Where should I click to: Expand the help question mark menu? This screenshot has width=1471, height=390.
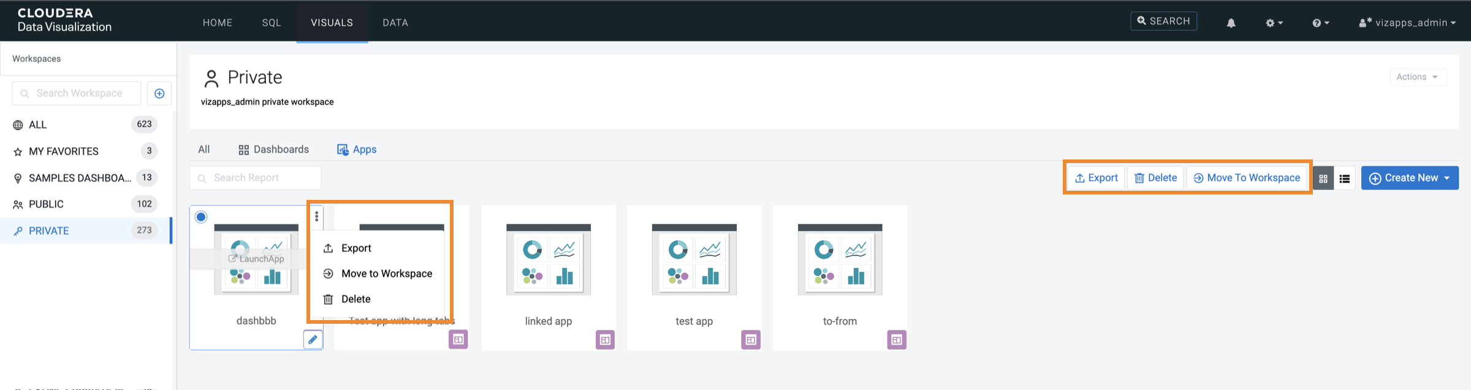coord(1320,23)
